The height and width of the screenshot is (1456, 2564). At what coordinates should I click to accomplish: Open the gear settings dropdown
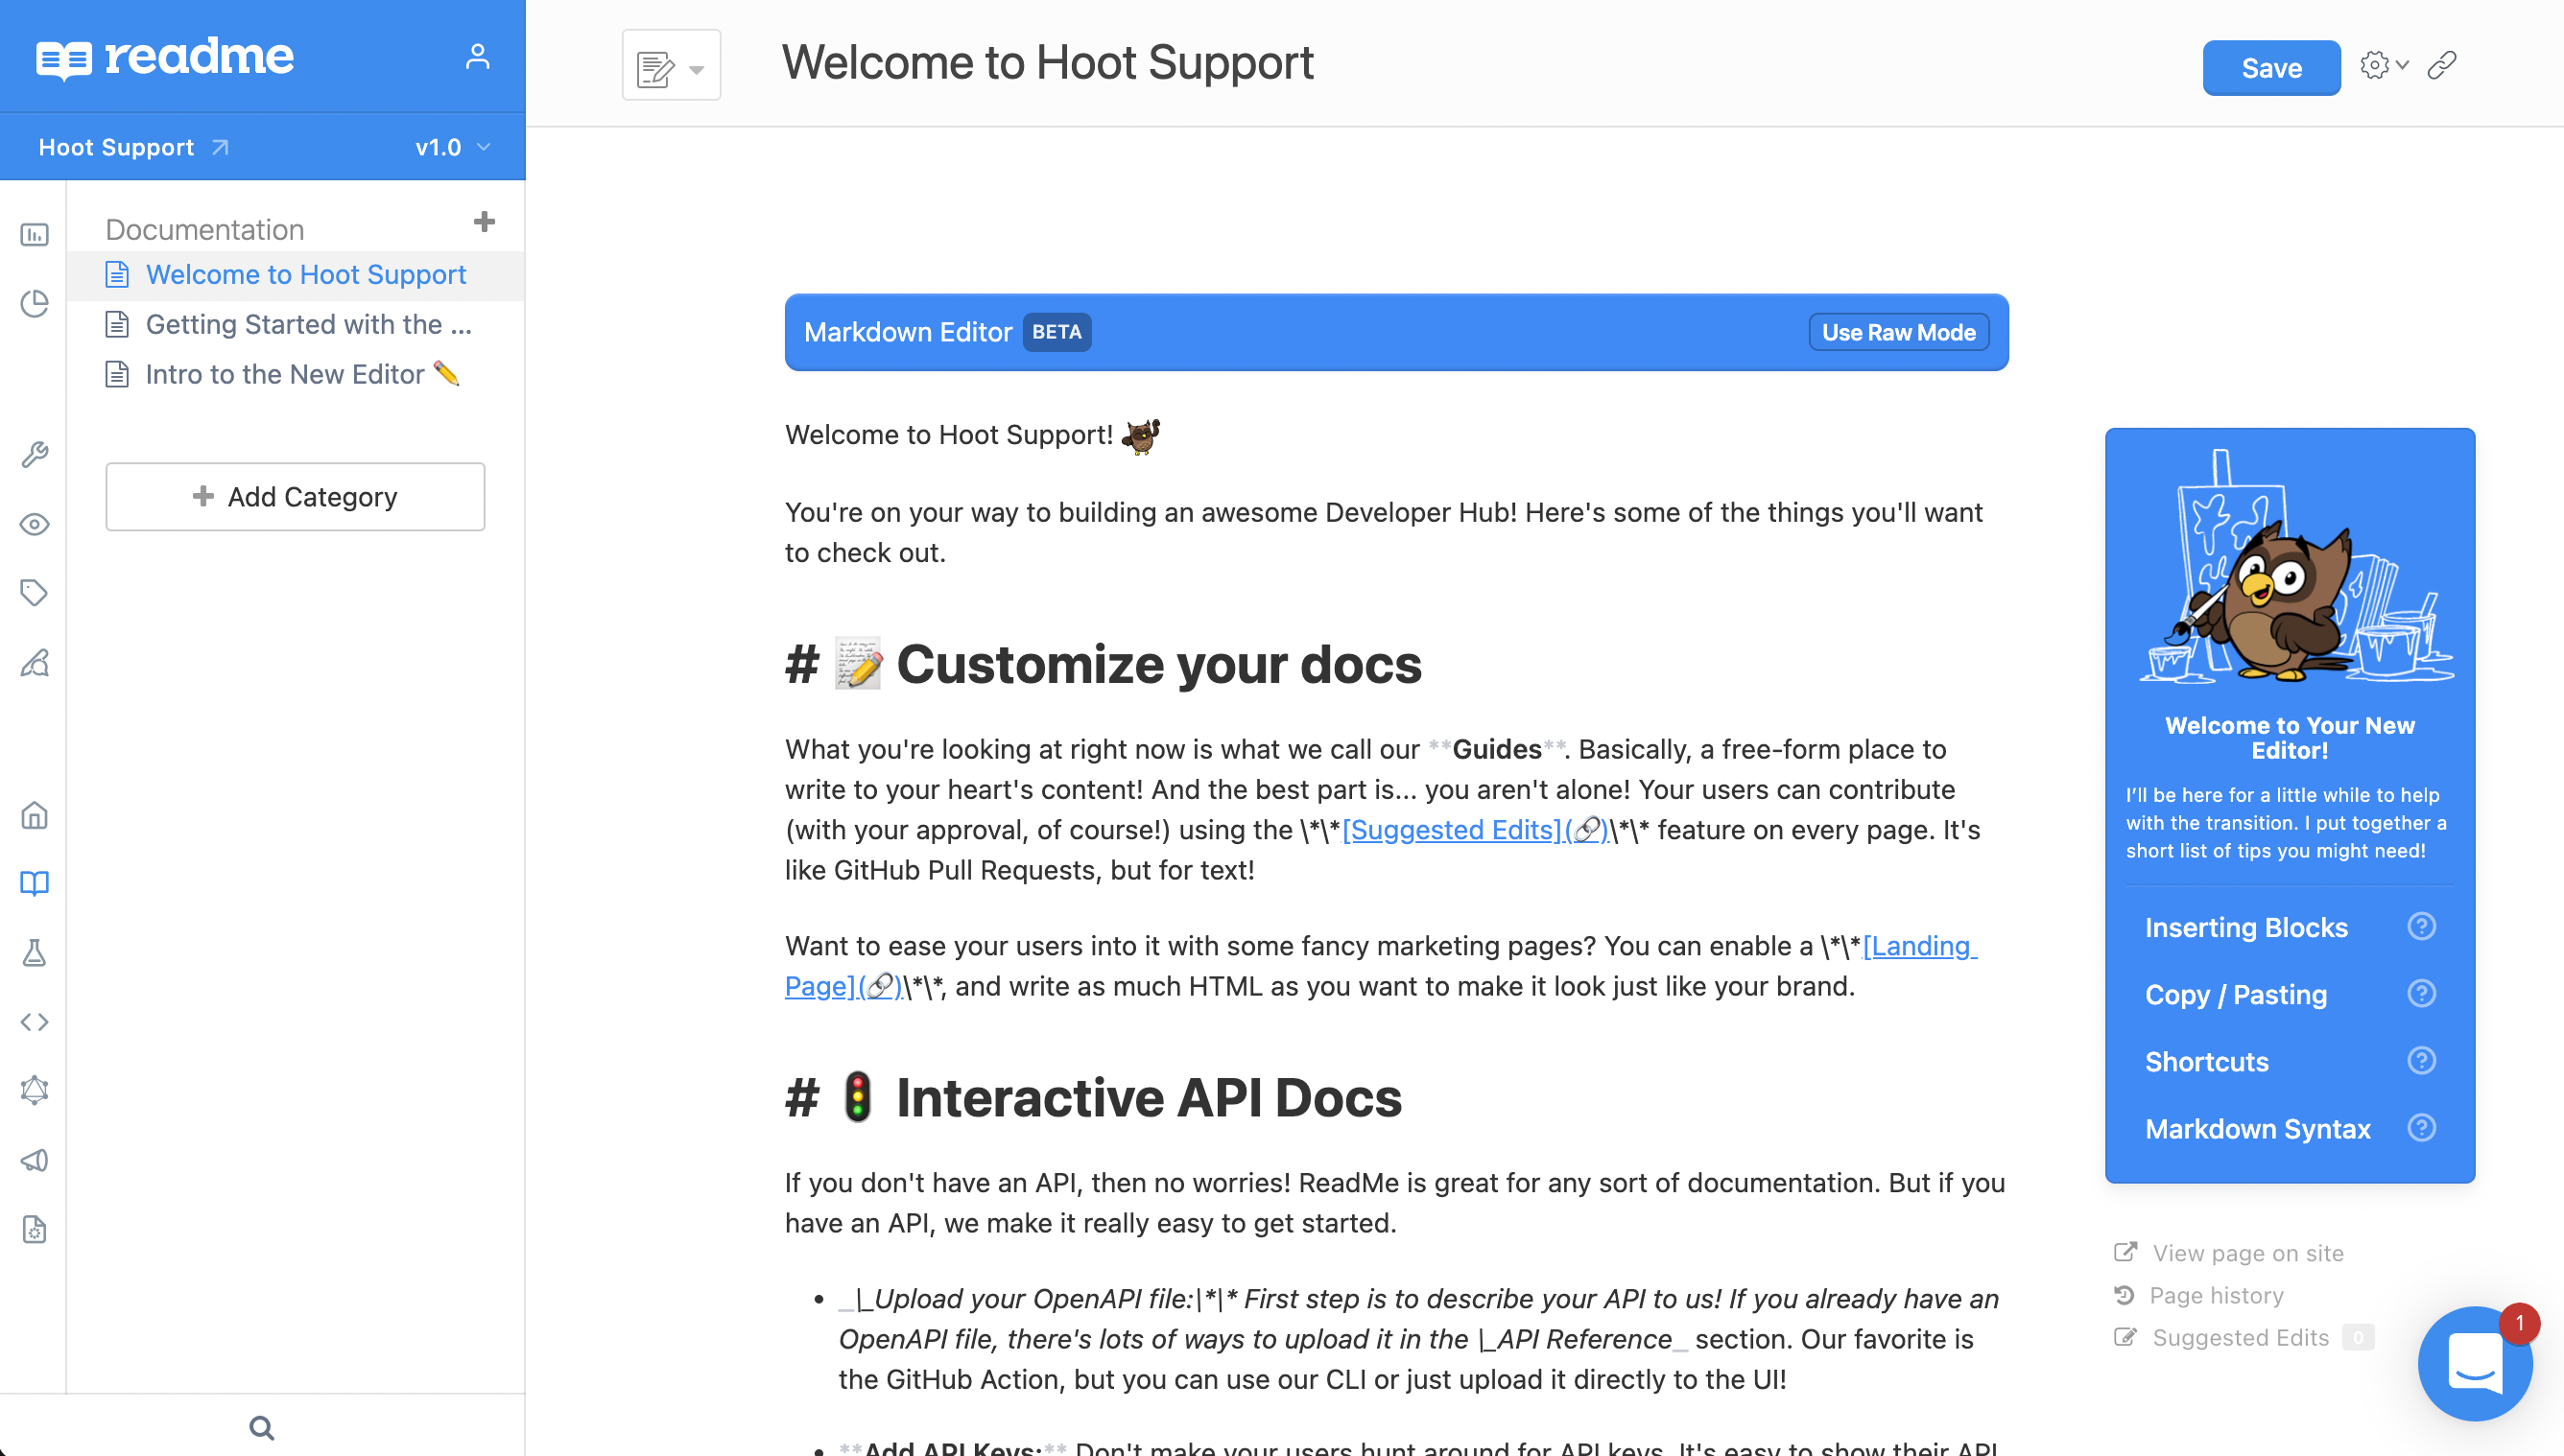[x=2383, y=66]
